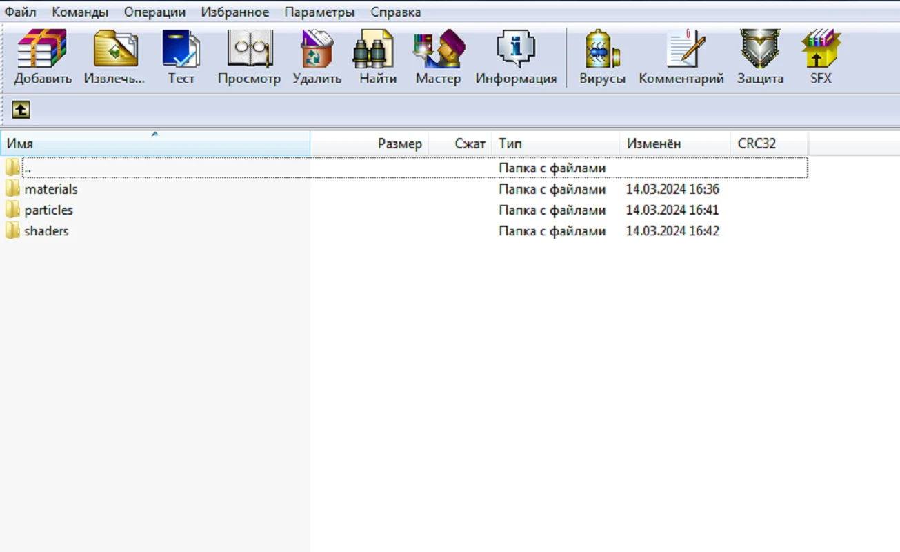
Task: Open the Просмотр (View) book icon
Action: pos(250,48)
